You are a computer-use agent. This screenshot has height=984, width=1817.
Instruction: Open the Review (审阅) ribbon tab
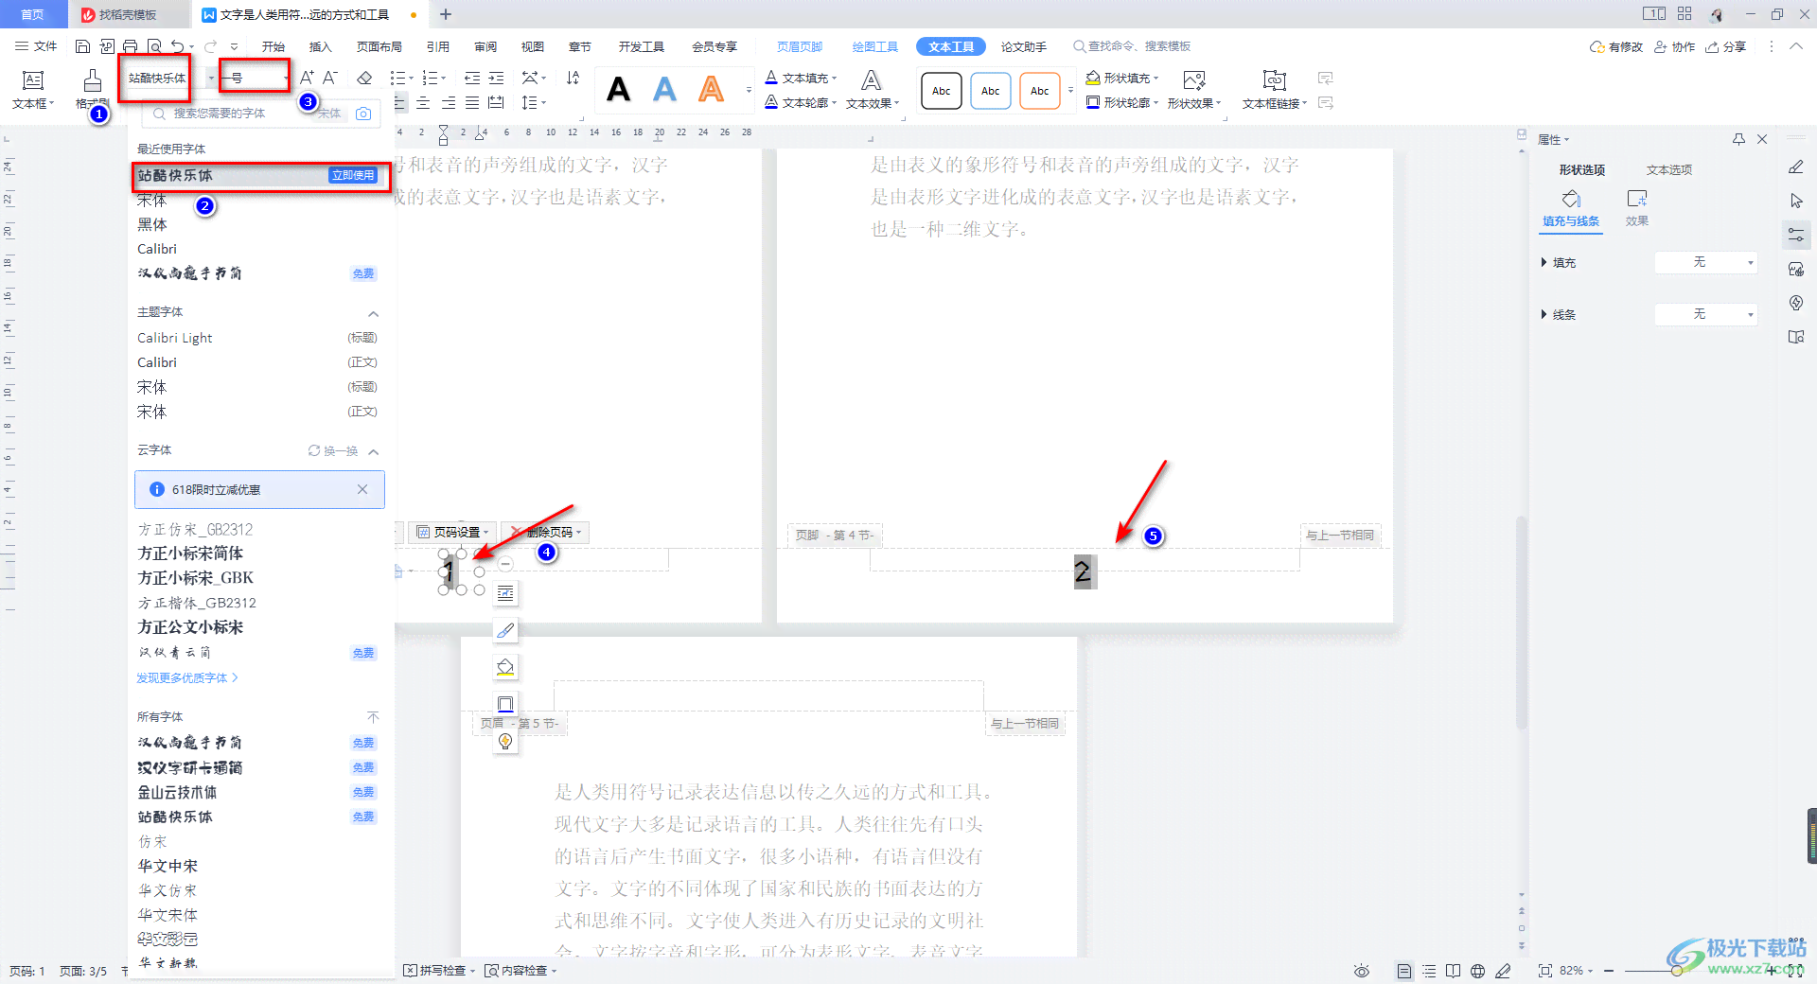tap(485, 46)
